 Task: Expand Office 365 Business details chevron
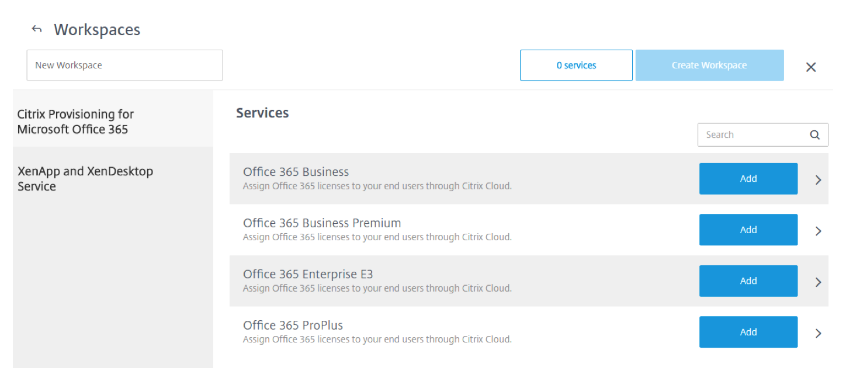[x=819, y=180]
